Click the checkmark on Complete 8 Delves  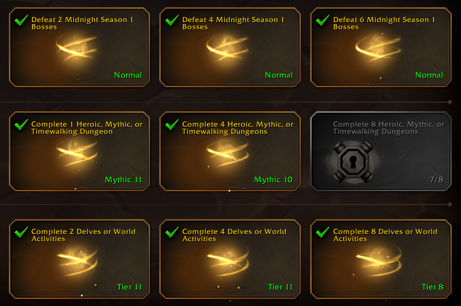[323, 232]
